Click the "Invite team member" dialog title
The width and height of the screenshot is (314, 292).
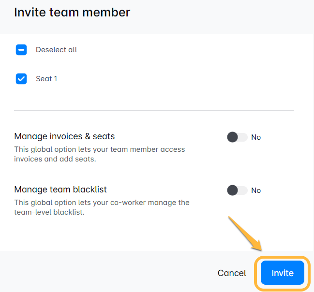click(x=72, y=13)
